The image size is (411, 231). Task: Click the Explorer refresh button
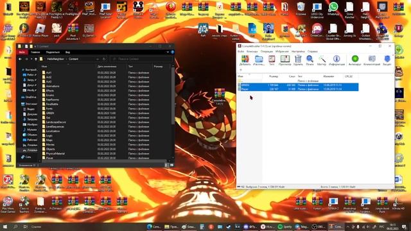click(104, 59)
